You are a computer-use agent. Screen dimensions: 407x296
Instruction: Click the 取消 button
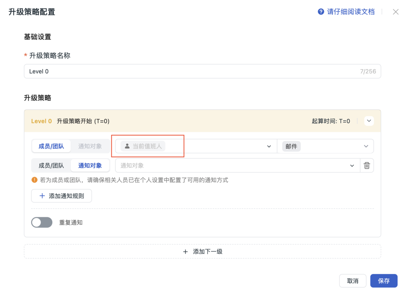coord(352,281)
